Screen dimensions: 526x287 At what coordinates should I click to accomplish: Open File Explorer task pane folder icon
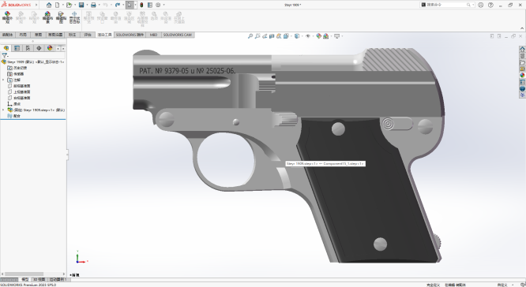click(x=522, y=62)
